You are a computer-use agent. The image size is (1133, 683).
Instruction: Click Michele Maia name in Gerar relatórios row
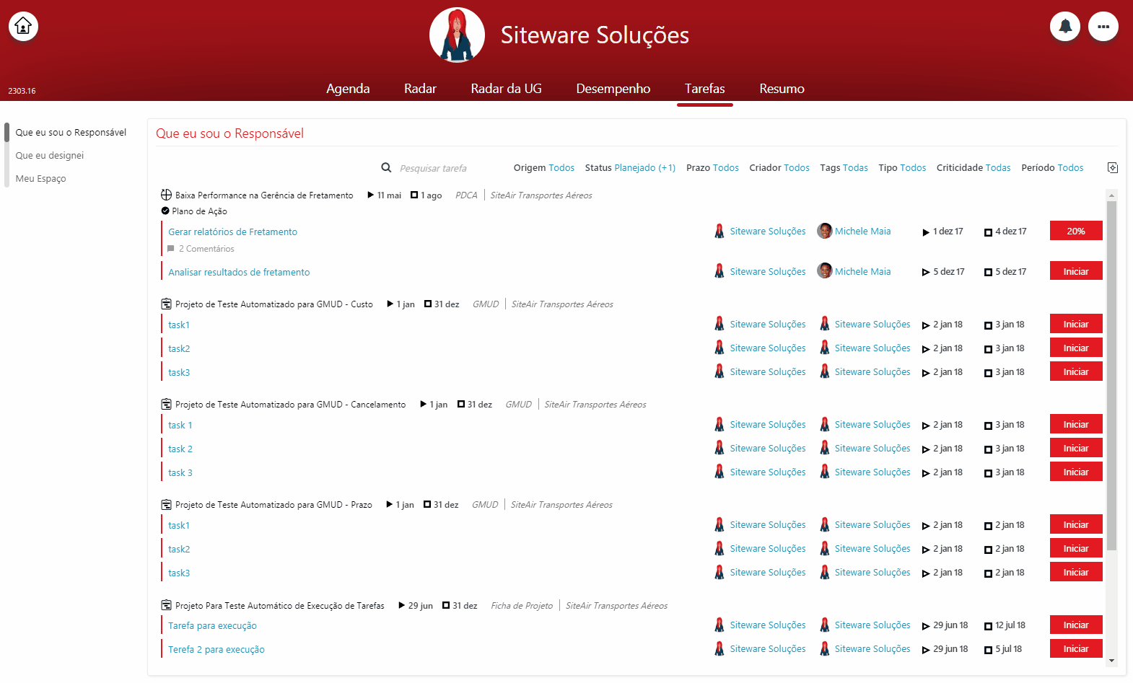[x=862, y=232]
